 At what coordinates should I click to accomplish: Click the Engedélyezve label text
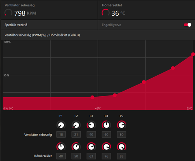coord(111,25)
